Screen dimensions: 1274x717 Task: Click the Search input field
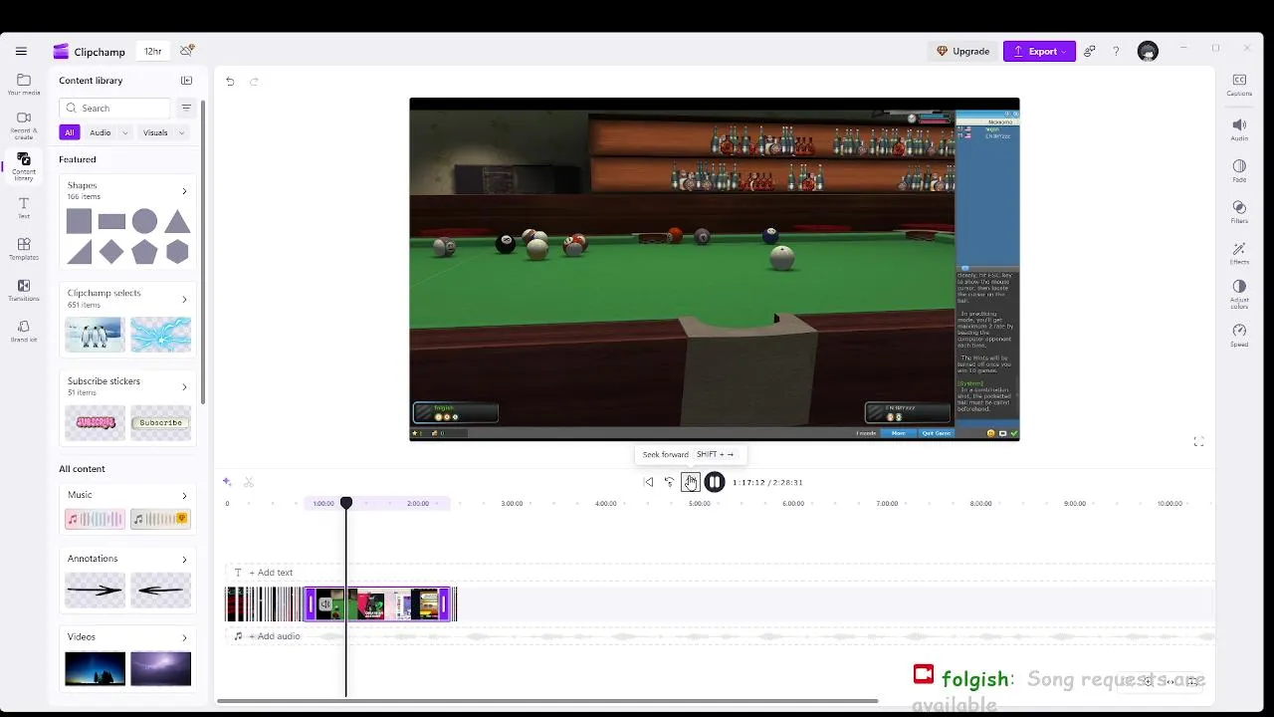click(x=115, y=108)
